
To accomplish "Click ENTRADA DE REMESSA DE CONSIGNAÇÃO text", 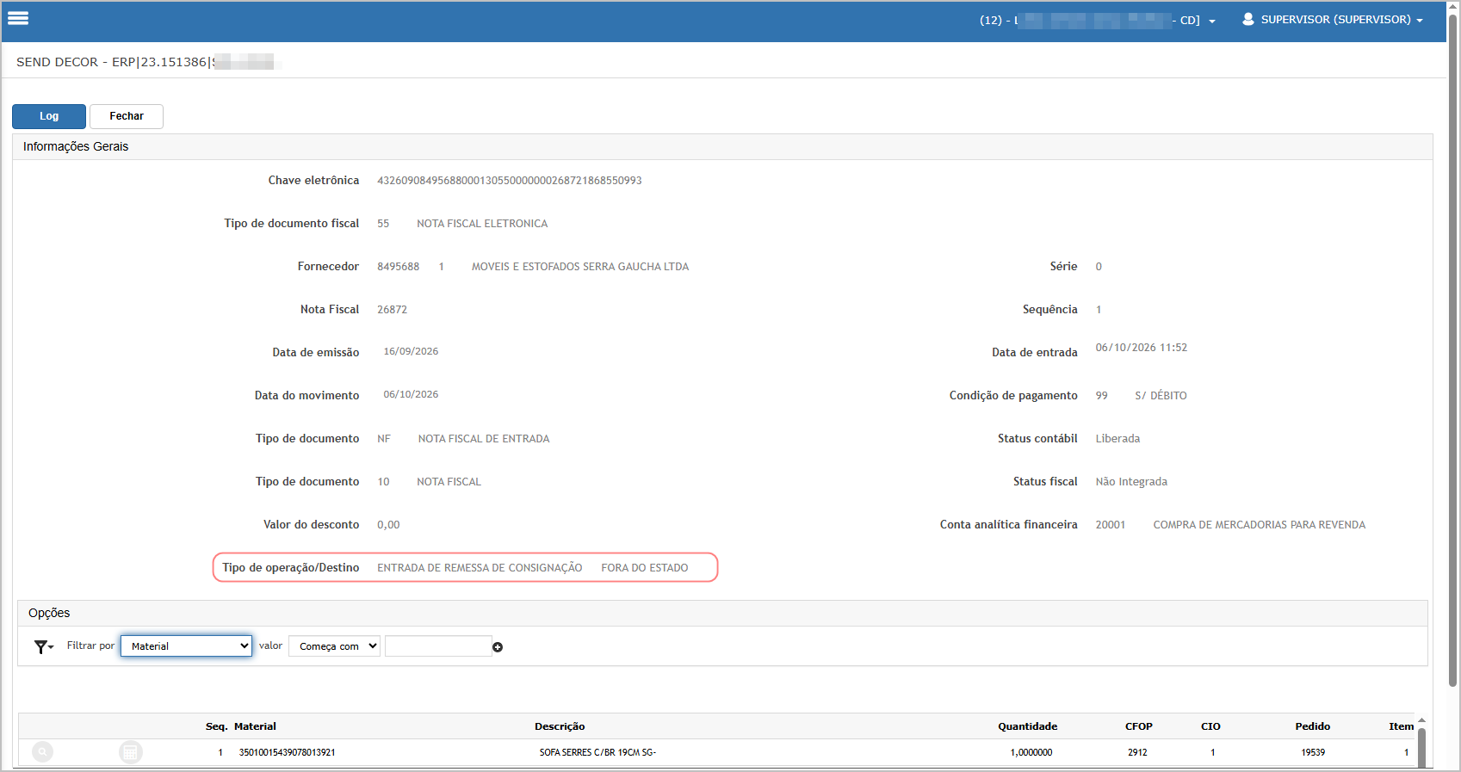I will [480, 568].
